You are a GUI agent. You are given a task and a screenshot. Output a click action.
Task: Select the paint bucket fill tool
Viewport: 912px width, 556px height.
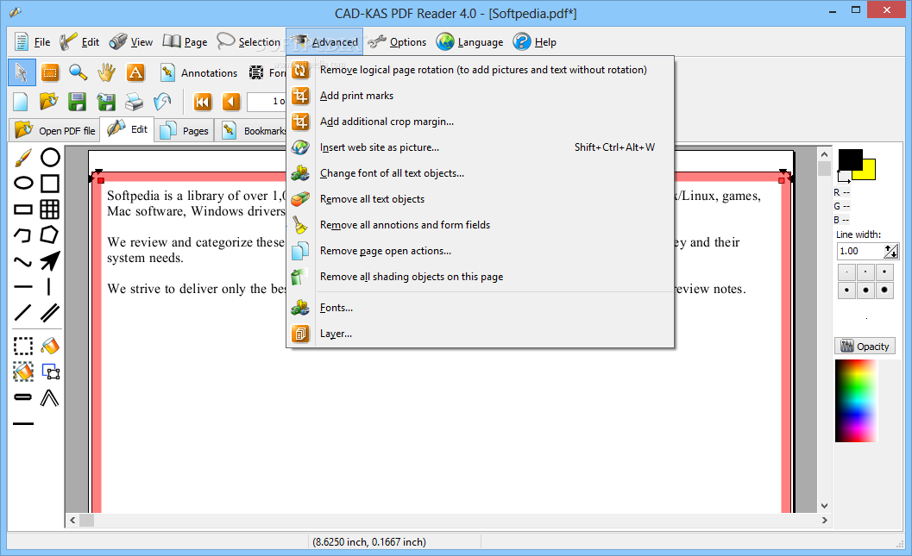(x=50, y=347)
